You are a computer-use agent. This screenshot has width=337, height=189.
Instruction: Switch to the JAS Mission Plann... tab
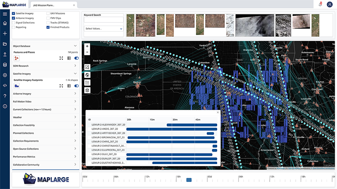43,5
